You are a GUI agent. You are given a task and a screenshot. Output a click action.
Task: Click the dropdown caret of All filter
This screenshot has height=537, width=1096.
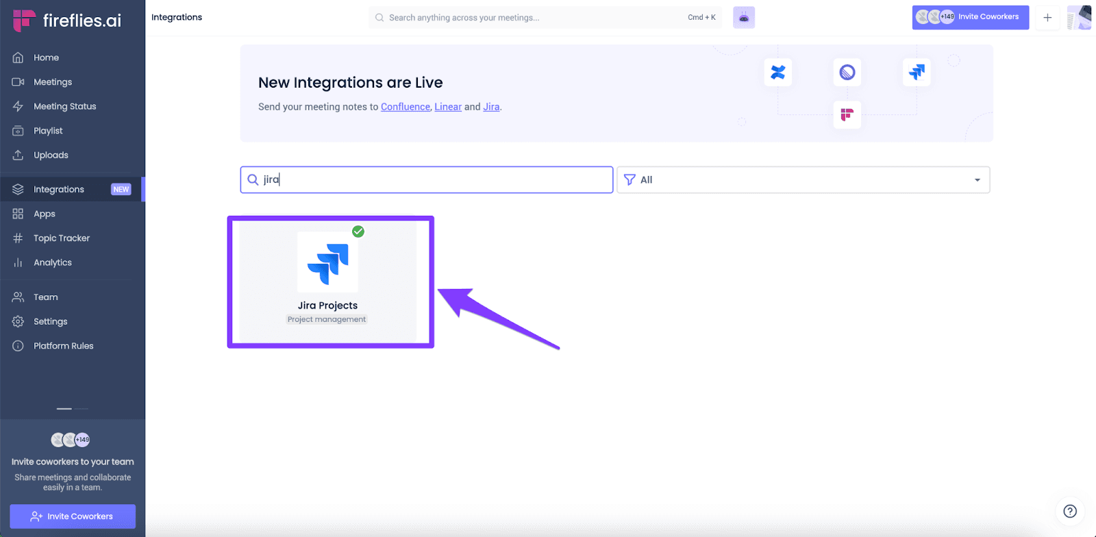tap(977, 180)
